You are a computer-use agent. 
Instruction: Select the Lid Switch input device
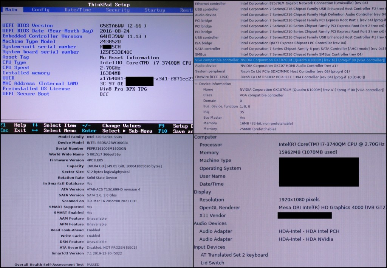point(212,263)
